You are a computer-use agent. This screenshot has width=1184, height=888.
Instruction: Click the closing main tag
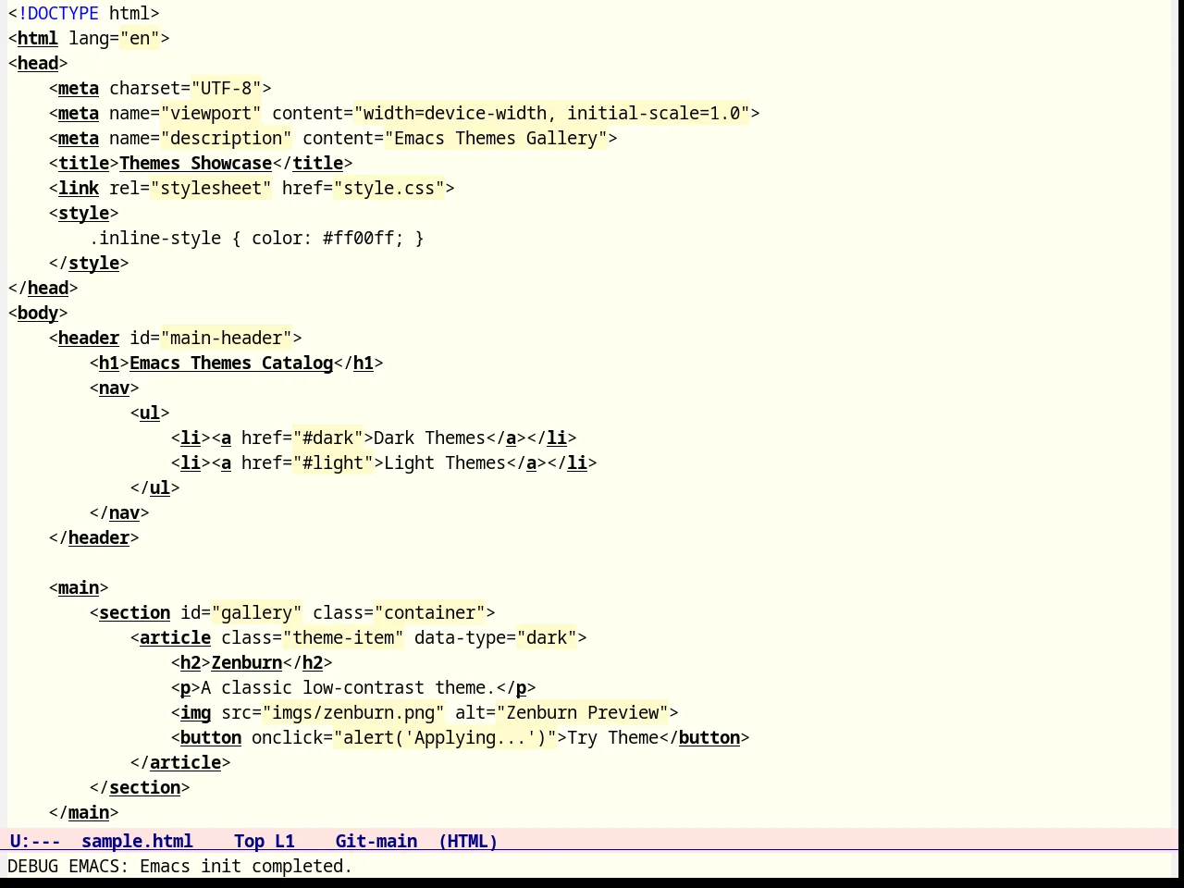coord(83,812)
